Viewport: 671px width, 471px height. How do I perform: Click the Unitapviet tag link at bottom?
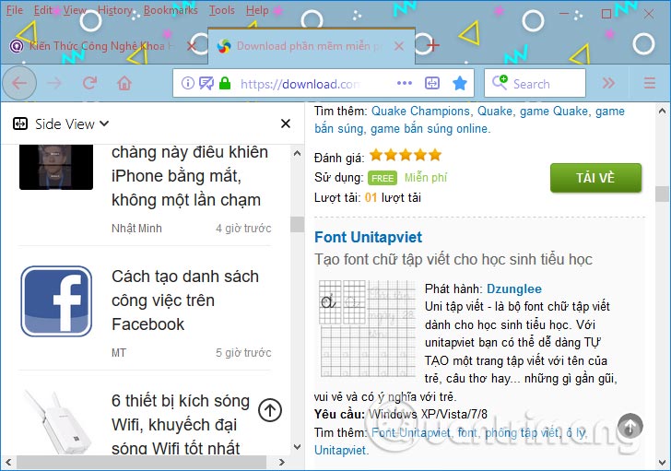[340, 450]
